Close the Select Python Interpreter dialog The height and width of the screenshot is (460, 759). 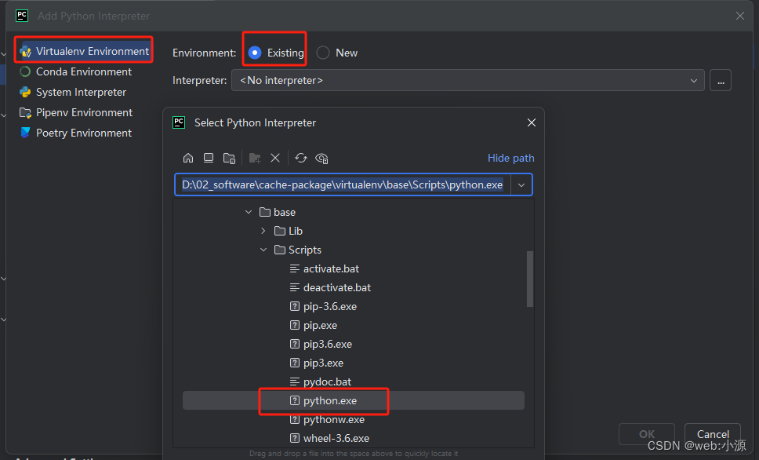coord(532,122)
